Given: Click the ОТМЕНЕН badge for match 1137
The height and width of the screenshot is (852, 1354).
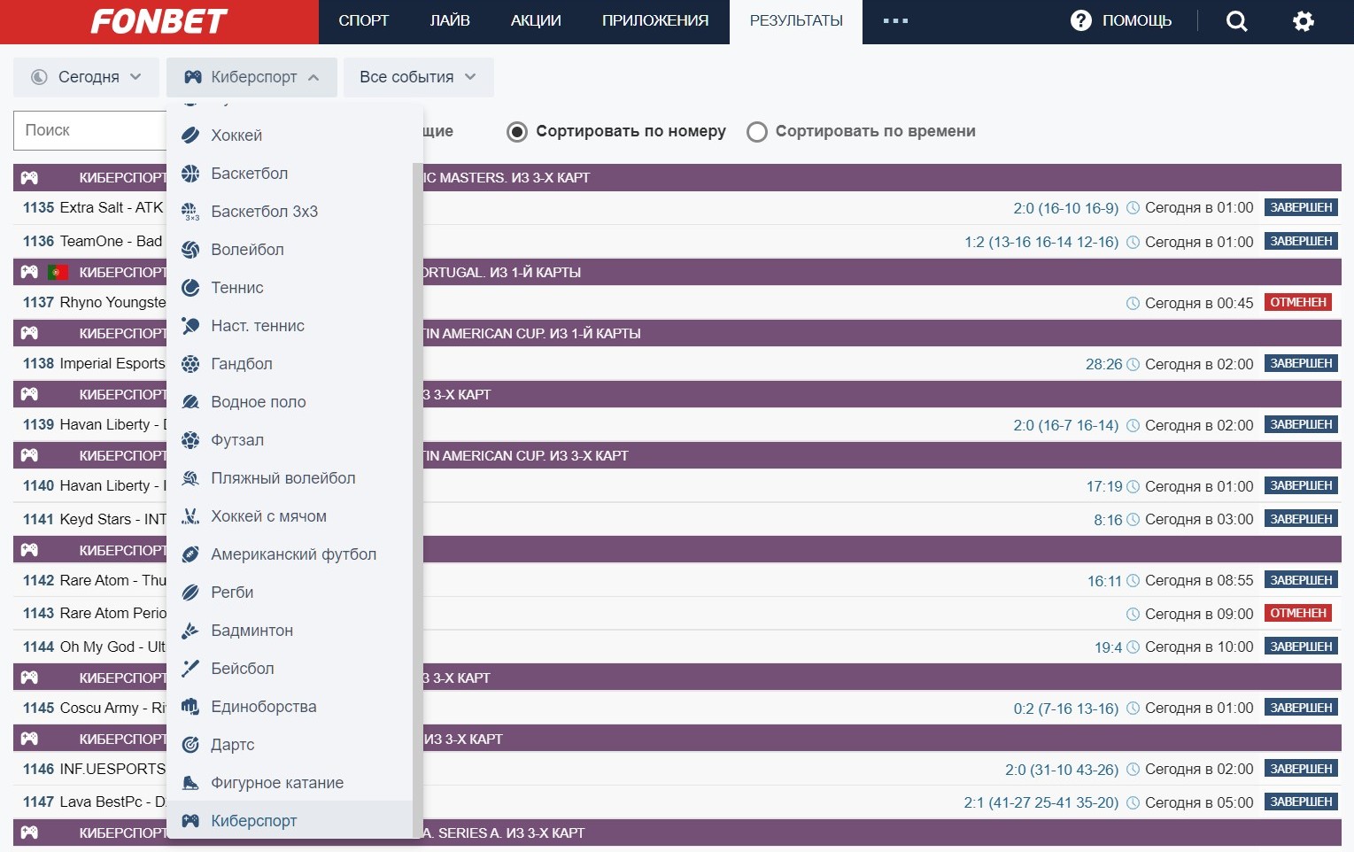Looking at the screenshot, I should (x=1298, y=303).
